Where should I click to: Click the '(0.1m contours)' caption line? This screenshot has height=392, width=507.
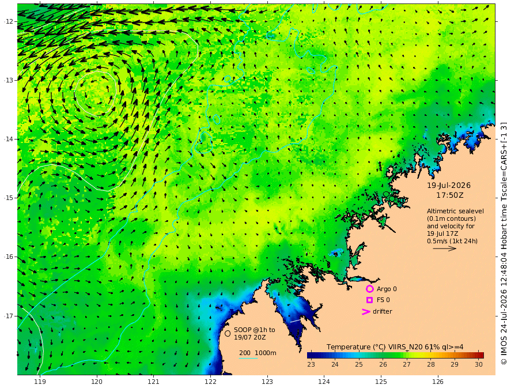click(x=451, y=218)
